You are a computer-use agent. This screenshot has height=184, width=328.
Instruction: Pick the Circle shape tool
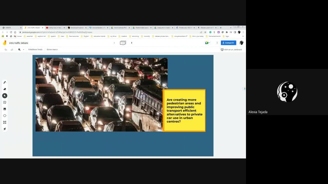pyautogui.click(x=5, y=116)
